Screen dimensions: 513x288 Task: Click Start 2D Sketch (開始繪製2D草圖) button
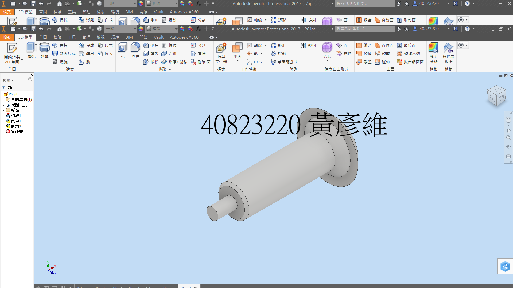tap(12, 53)
